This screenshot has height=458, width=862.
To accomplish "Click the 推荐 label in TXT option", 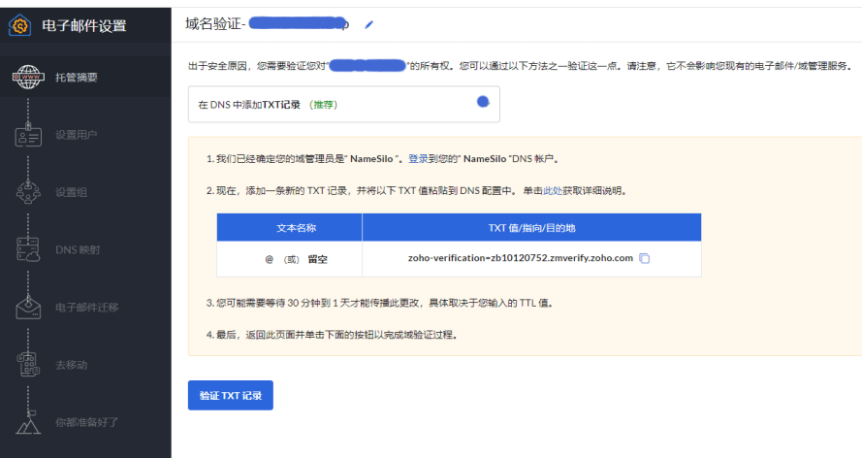I will (x=323, y=104).
